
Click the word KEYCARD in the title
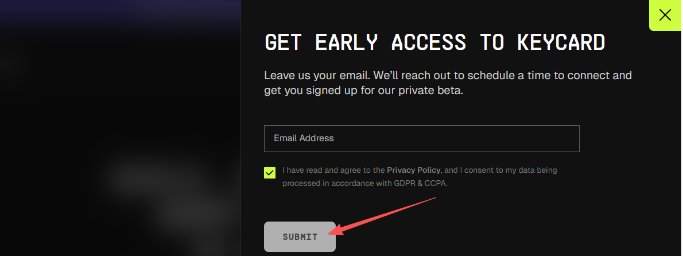coord(561,42)
